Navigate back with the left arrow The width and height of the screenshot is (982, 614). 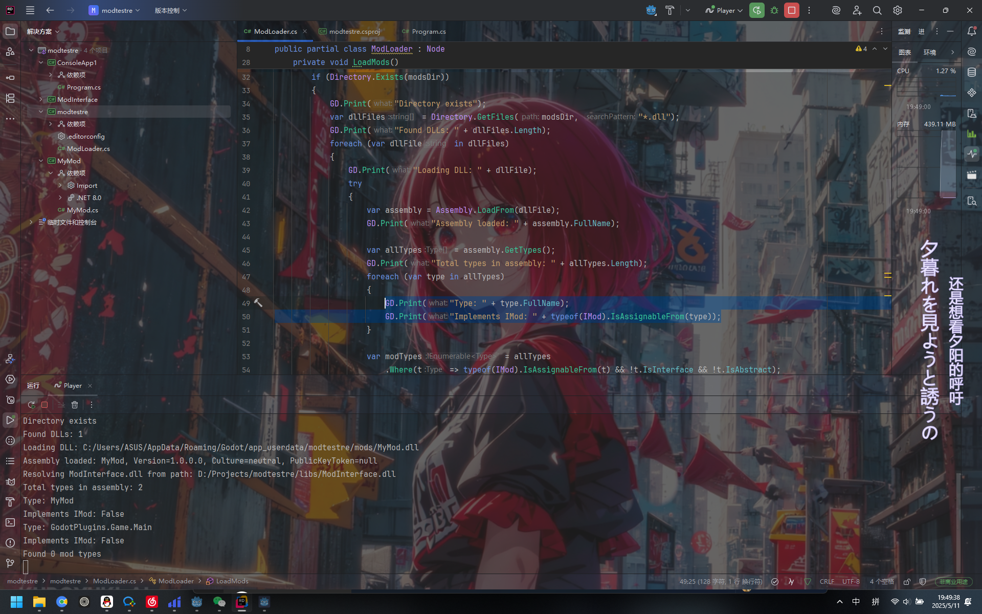coord(50,10)
